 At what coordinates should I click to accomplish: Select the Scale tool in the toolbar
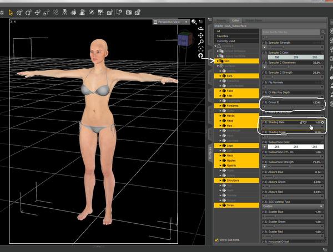pos(46,13)
